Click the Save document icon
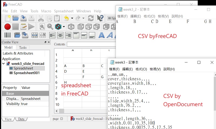This screenshot has height=129, width=216. pyautogui.click(x=23, y=18)
